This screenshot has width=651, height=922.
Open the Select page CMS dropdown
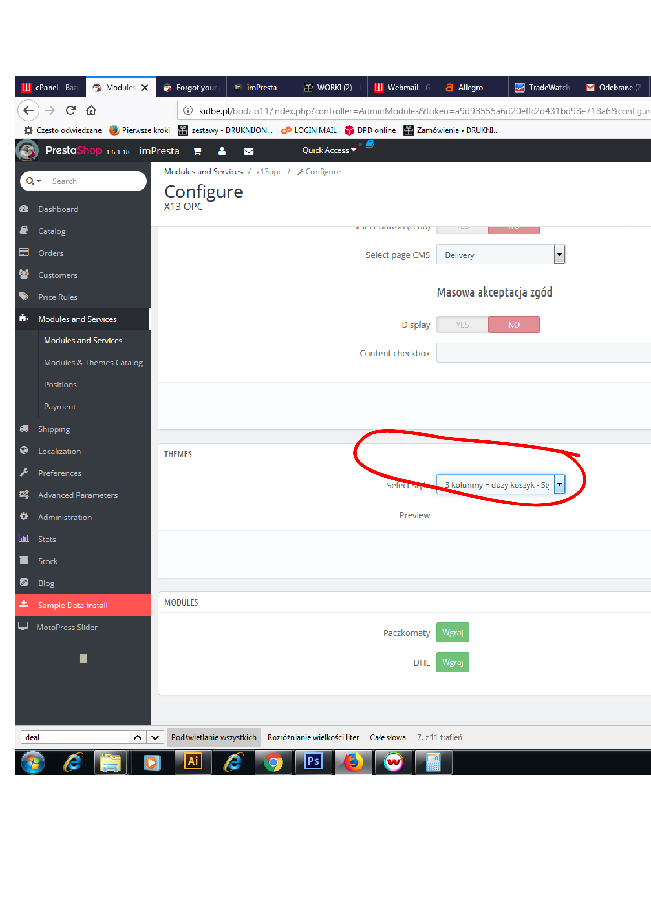tap(500, 255)
